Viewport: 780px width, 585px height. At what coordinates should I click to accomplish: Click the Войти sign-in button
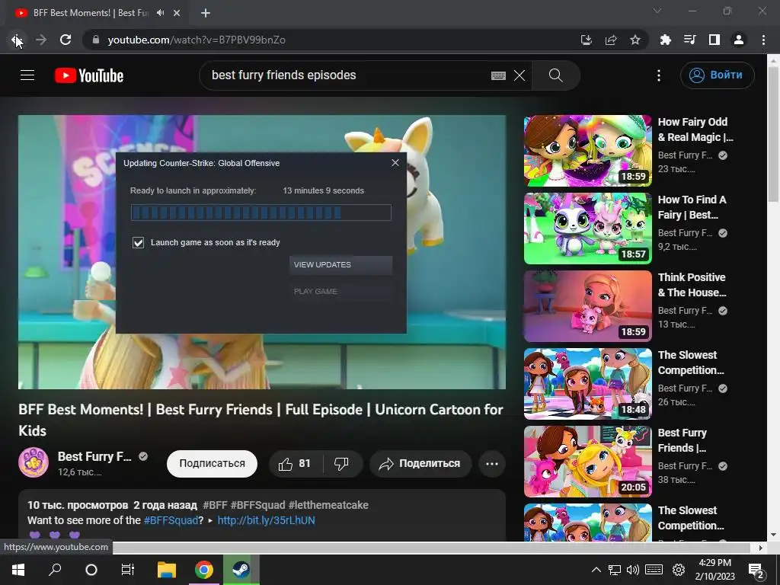coord(717,75)
